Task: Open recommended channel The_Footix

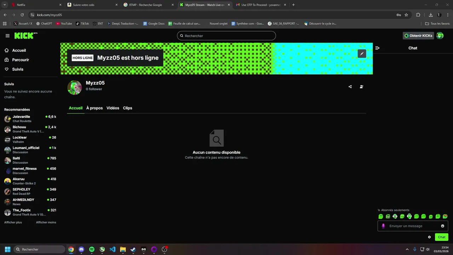Action: click(30, 212)
